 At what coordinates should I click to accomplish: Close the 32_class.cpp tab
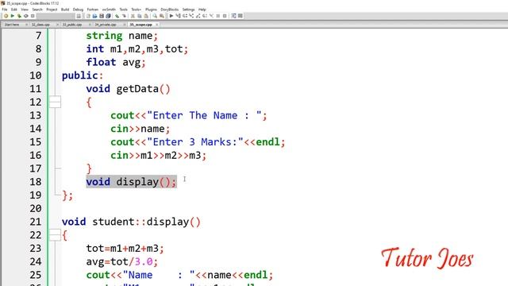coord(58,25)
